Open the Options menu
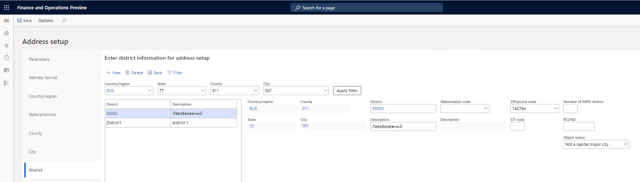 [46, 21]
